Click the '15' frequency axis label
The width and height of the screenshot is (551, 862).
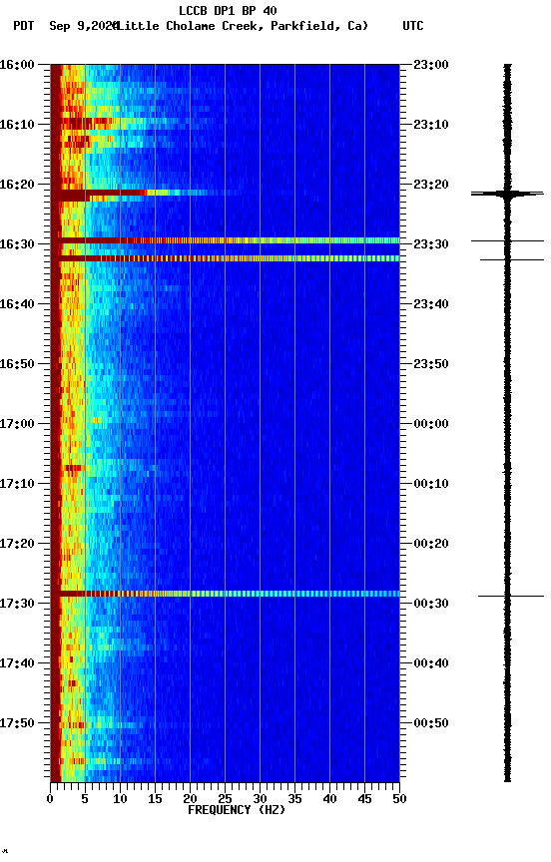click(155, 799)
